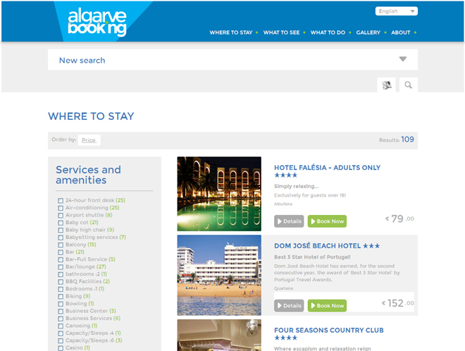This screenshot has width=465, height=351.
Task: Open the map view icon
Action: click(386, 85)
